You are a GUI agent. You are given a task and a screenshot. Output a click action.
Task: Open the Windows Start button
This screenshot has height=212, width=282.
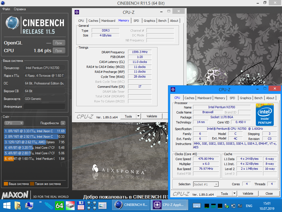point(7,205)
